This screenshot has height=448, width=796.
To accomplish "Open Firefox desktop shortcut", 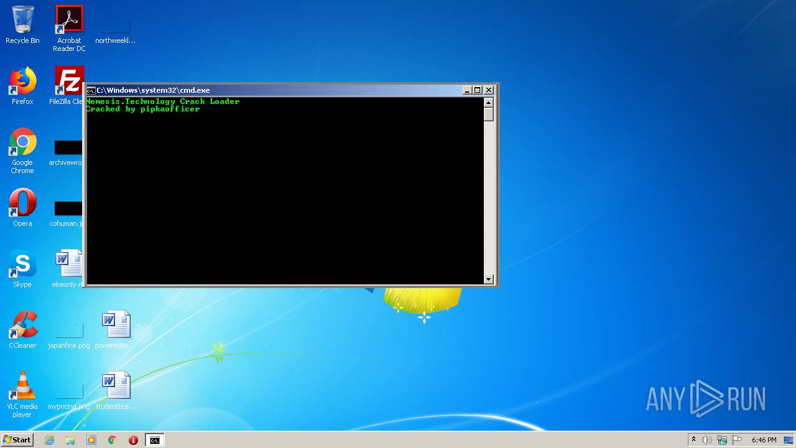I will tap(22, 86).
